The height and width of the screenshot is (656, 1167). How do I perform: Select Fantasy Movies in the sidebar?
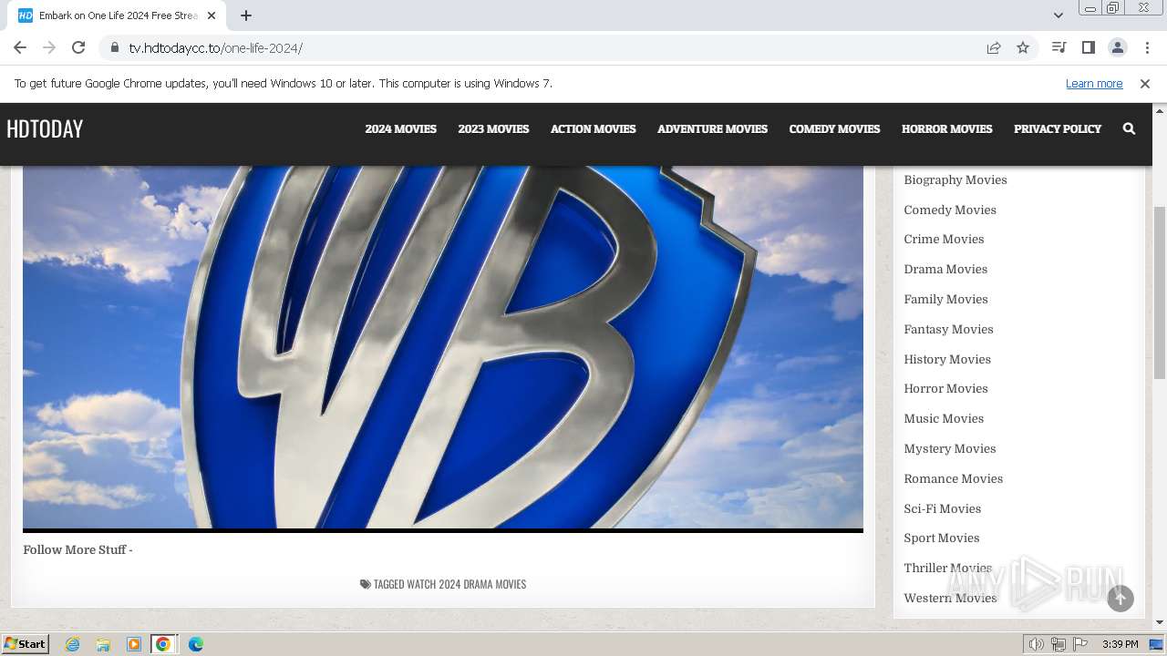[x=948, y=329]
